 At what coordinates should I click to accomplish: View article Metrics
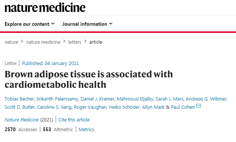[86, 130]
